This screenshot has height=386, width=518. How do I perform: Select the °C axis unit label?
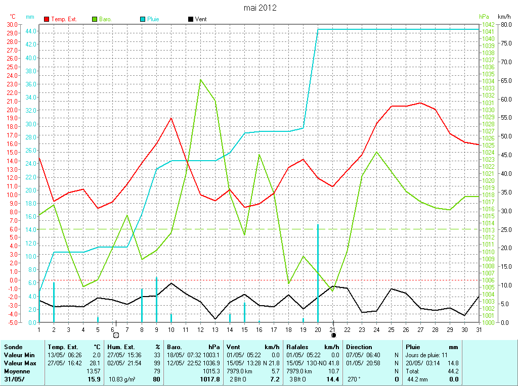point(13,17)
